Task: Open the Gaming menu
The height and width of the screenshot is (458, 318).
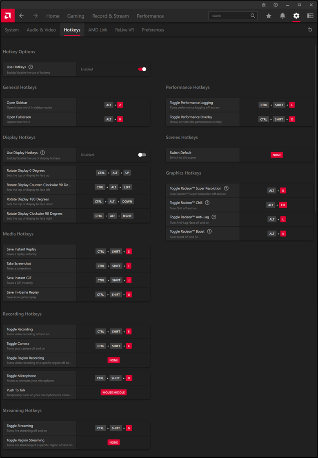Action: pos(76,16)
